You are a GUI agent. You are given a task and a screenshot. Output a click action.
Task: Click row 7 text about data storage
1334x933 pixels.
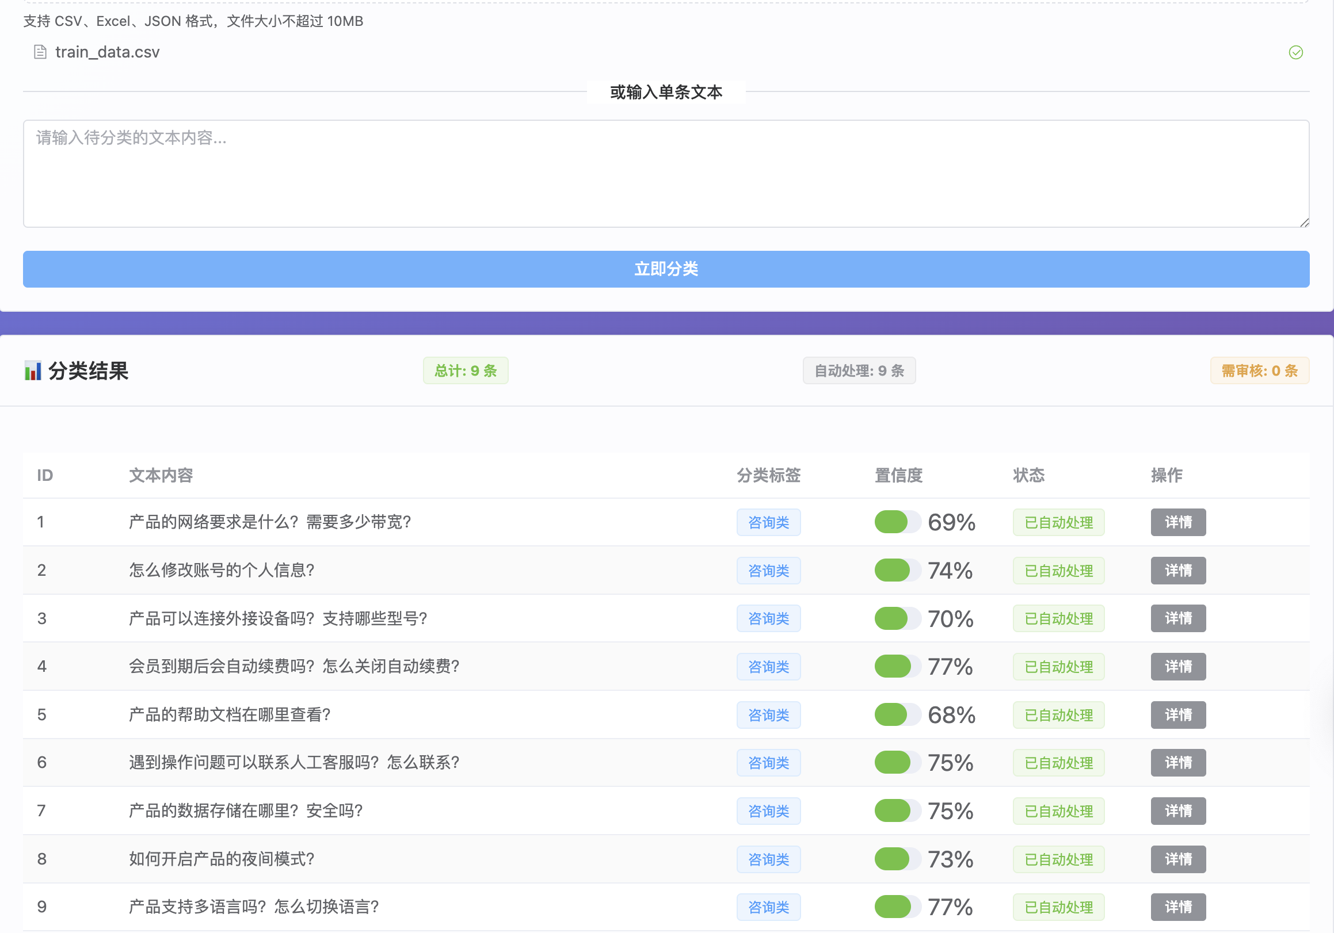pos(246,810)
